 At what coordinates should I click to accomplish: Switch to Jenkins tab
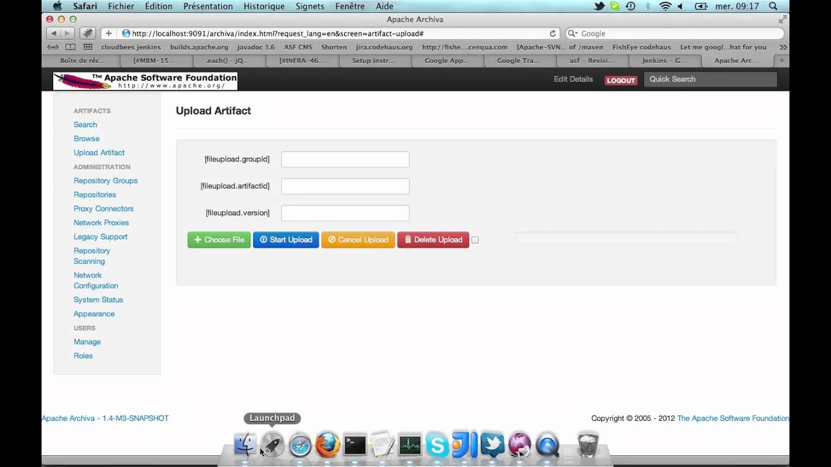665,60
